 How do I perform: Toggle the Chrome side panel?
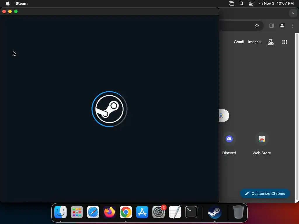272,26
